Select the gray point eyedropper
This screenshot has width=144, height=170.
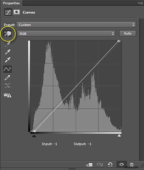point(8,52)
